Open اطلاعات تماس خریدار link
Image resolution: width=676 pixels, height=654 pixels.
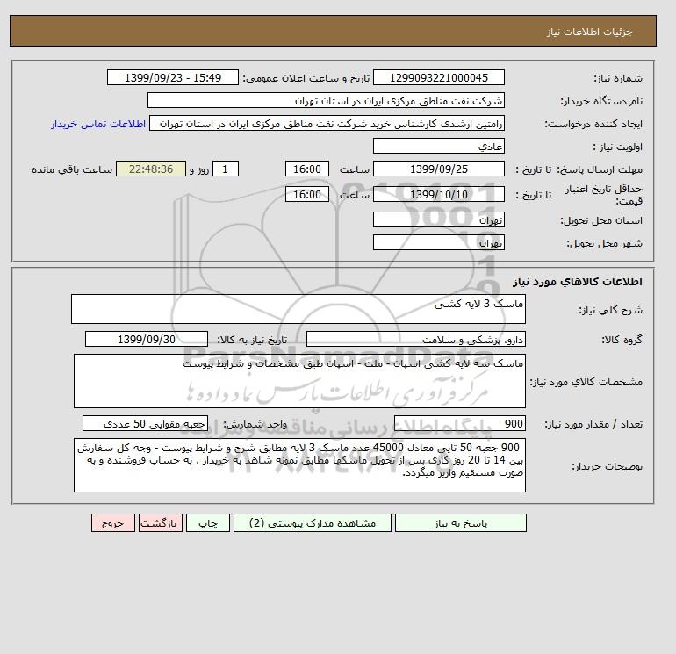pyautogui.click(x=98, y=124)
